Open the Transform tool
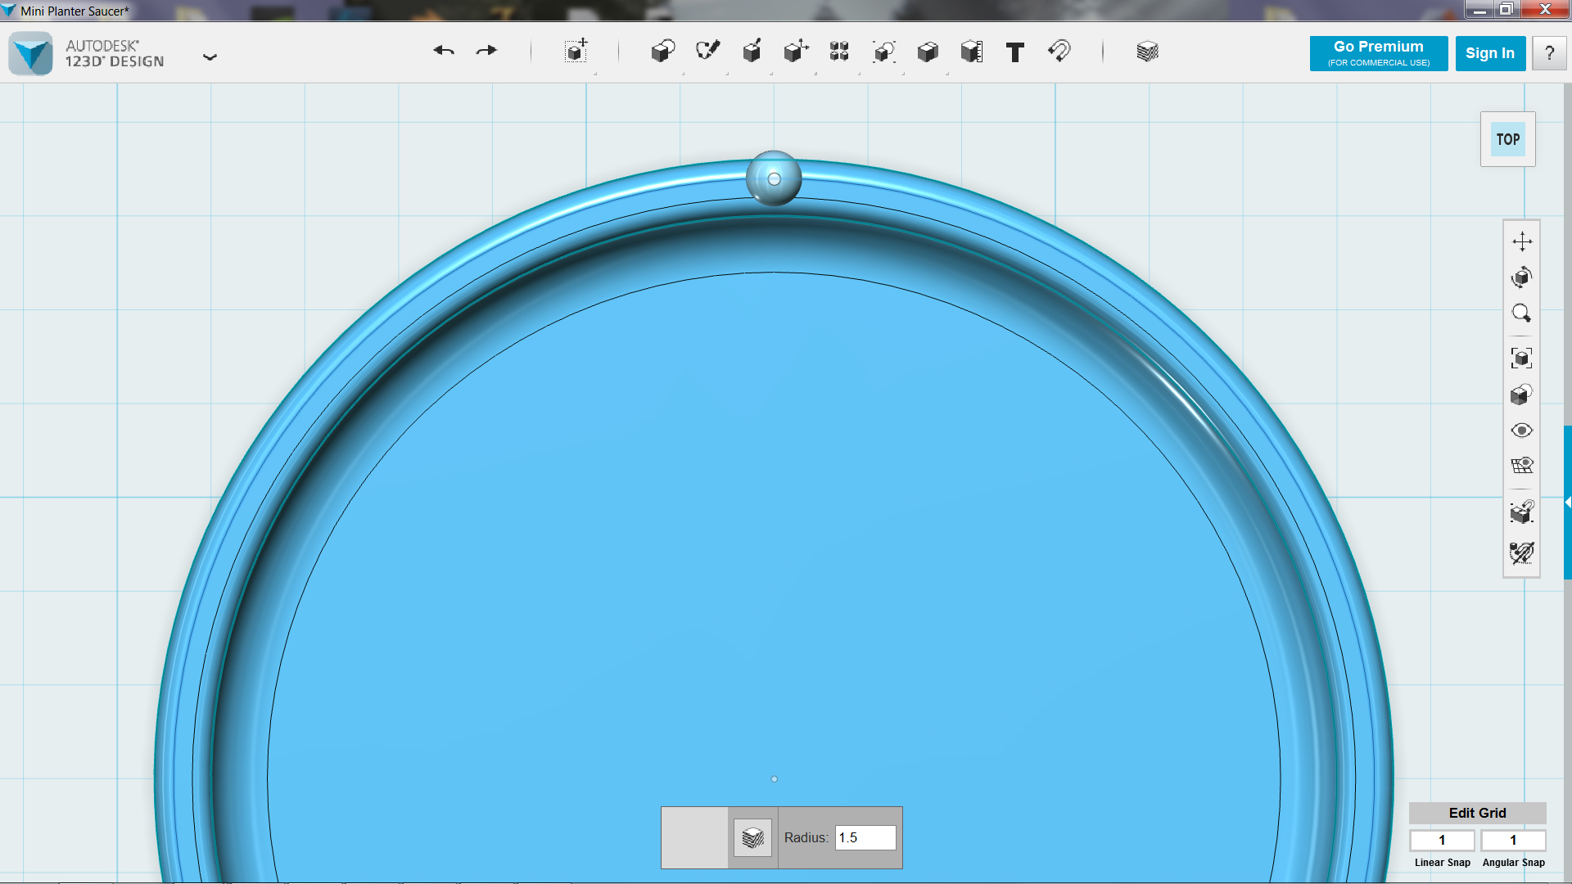Image resolution: width=1572 pixels, height=884 pixels. click(x=576, y=51)
